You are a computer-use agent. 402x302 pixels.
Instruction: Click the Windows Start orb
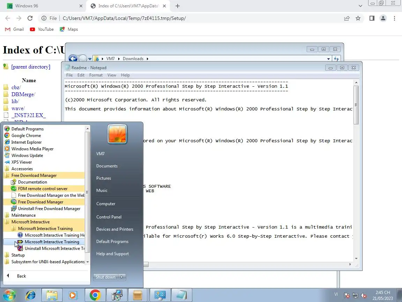tap(9, 295)
